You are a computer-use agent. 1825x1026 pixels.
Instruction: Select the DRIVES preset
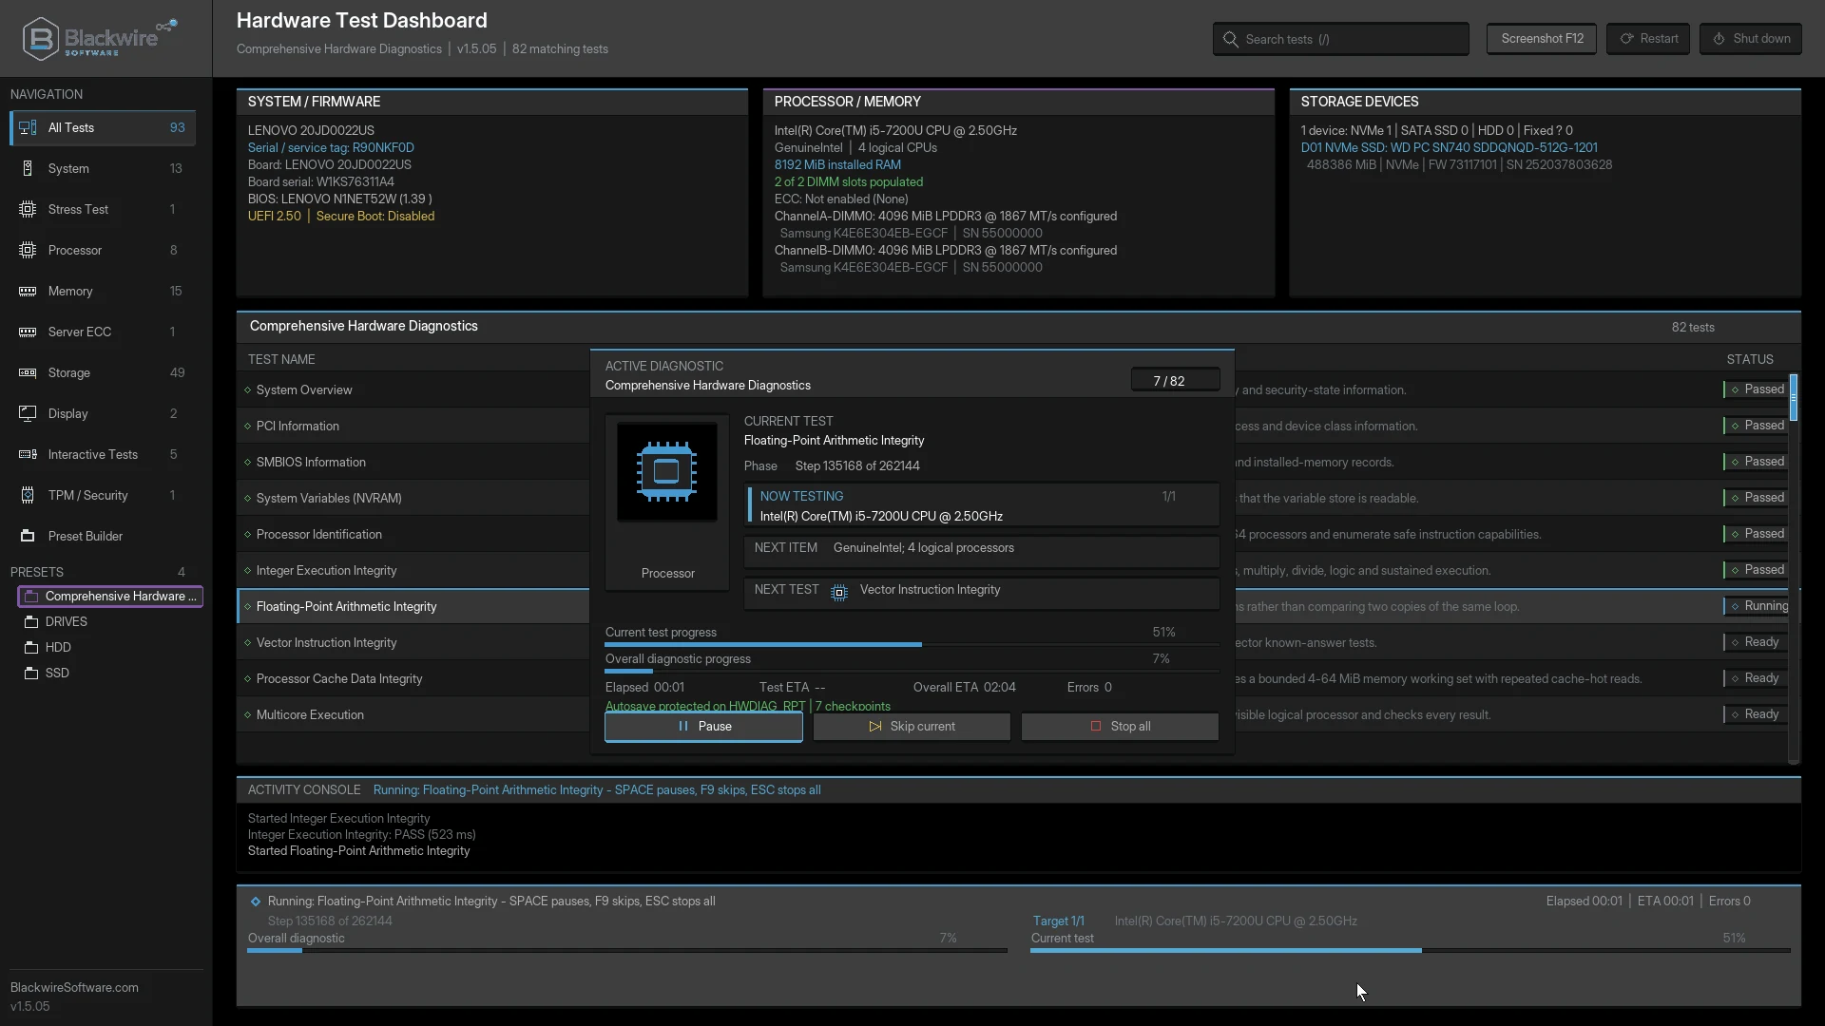110,622
